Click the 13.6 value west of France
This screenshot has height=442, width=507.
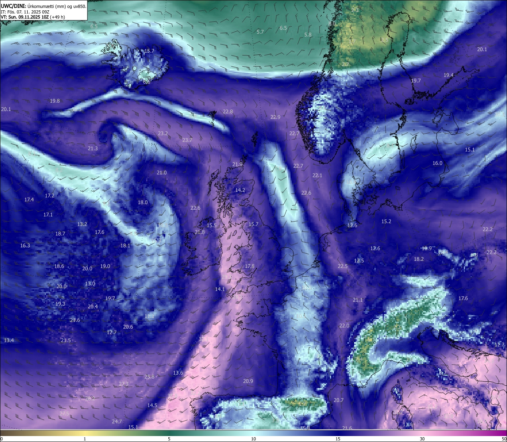point(178,373)
